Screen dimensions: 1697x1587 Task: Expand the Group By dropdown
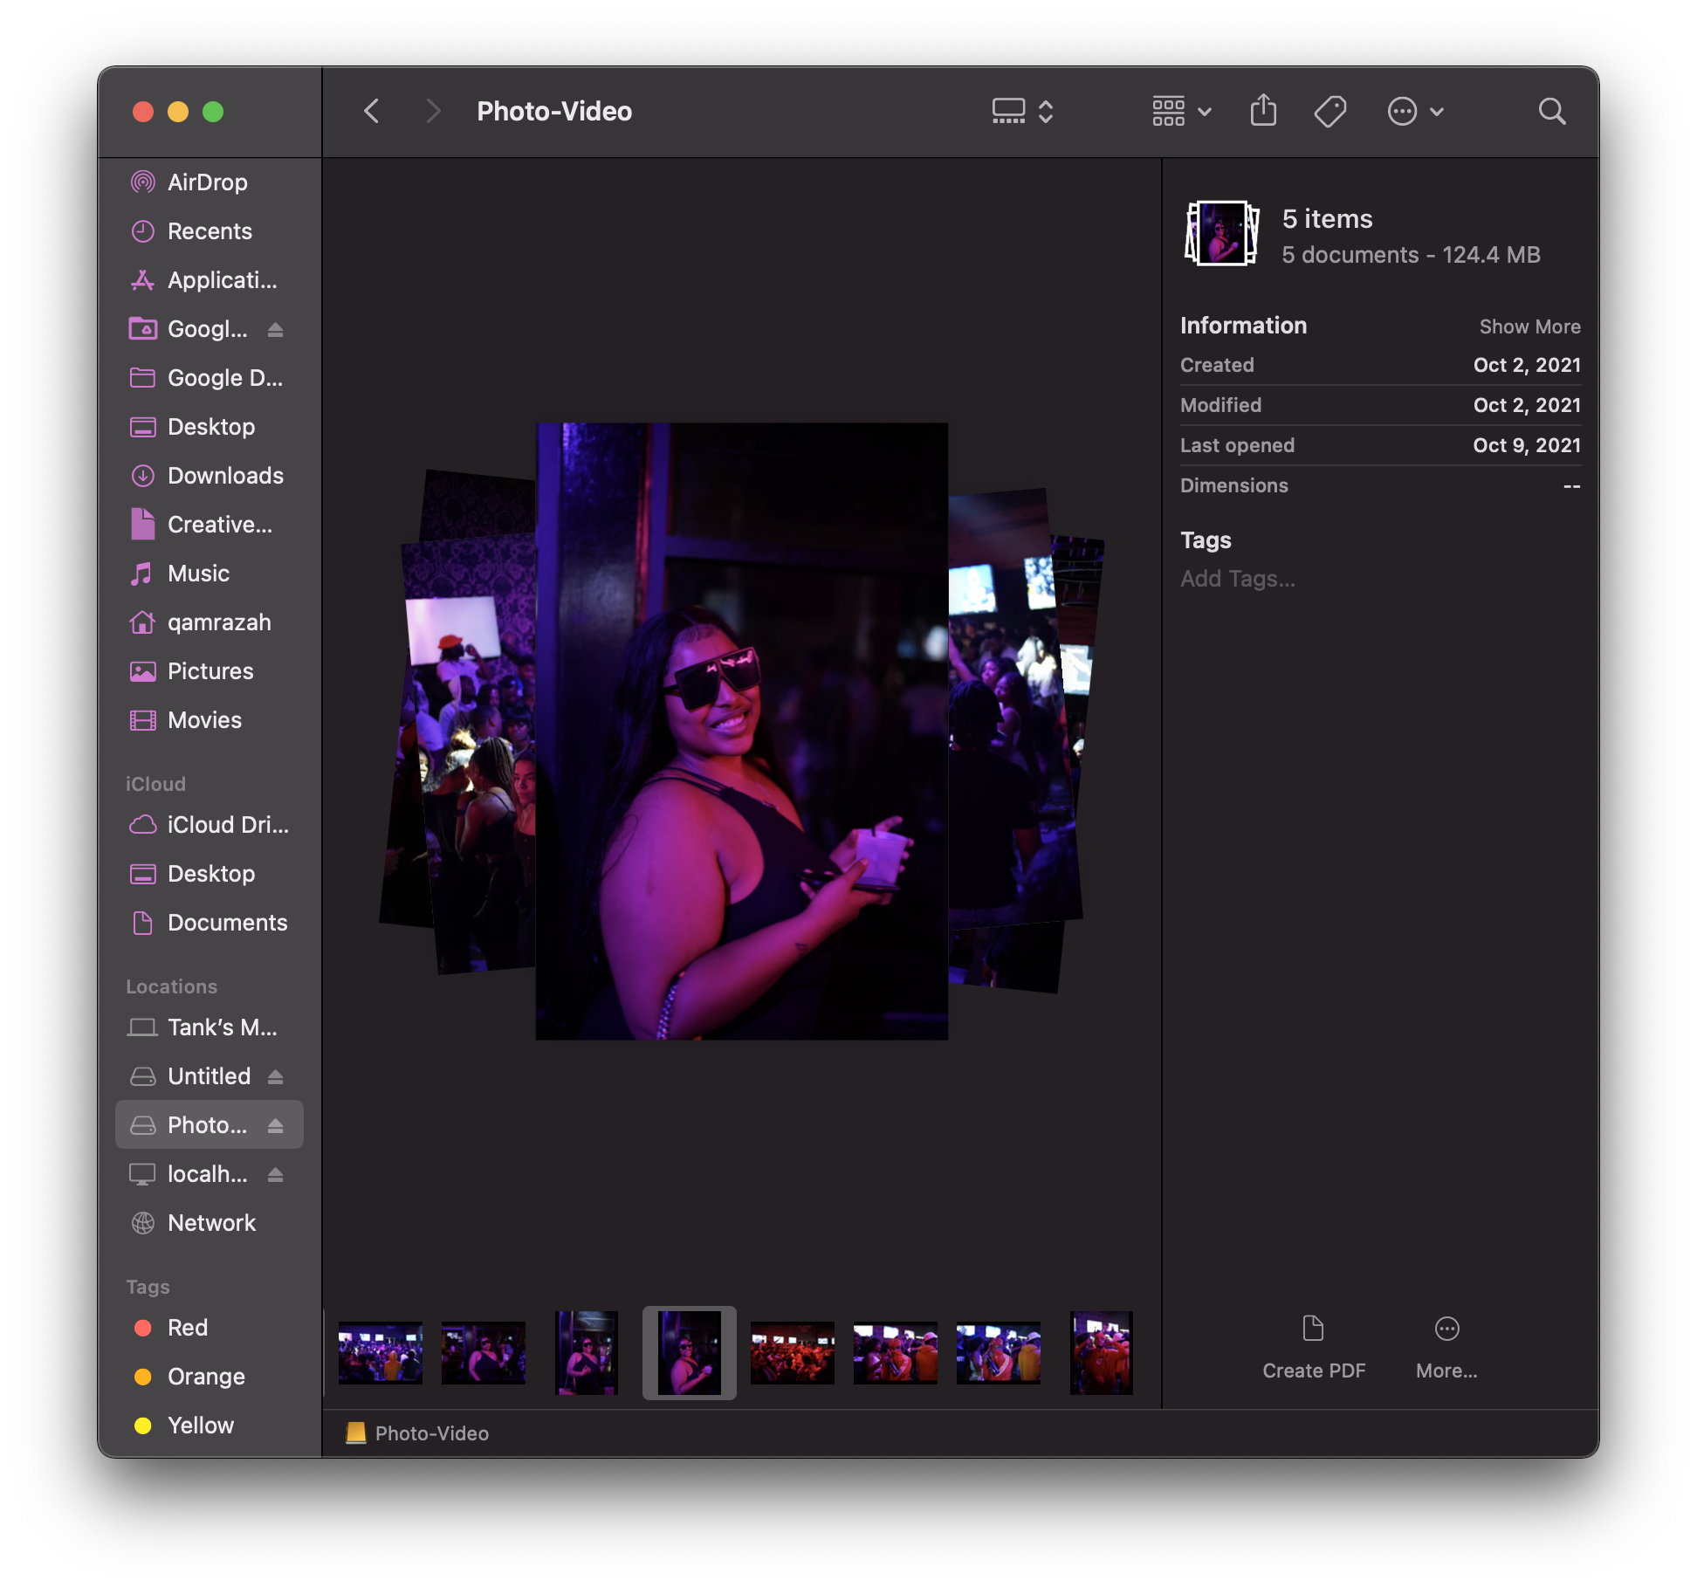click(x=1182, y=111)
